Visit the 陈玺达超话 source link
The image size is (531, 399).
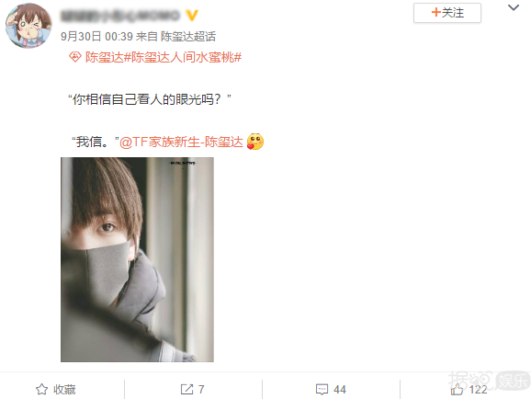point(188,36)
